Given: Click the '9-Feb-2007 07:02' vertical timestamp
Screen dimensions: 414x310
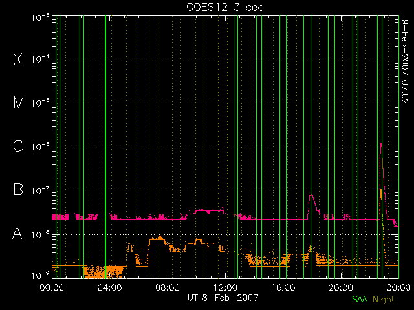Looking at the screenshot, I should [405, 61].
